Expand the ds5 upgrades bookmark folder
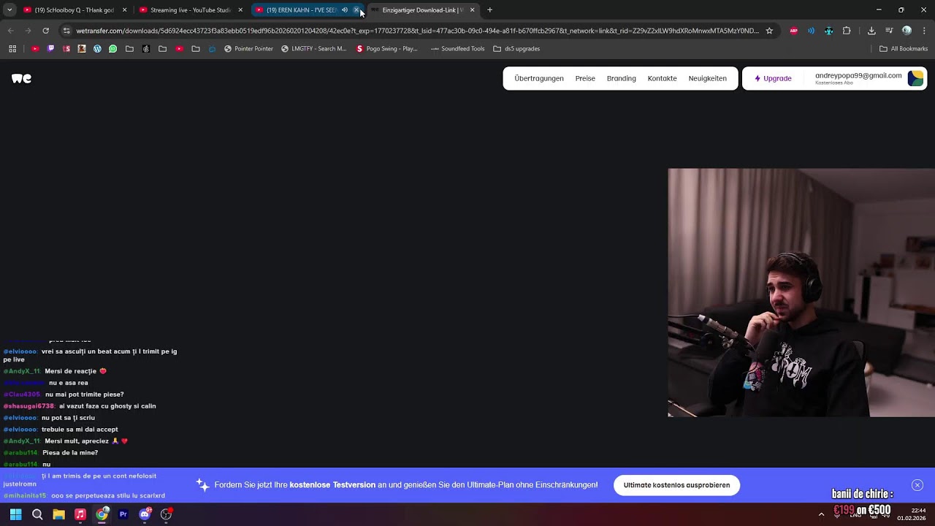 coord(516,49)
